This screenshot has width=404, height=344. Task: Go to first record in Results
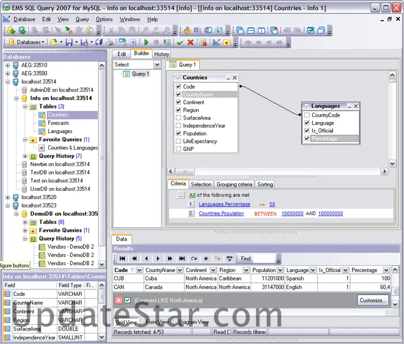pos(123,259)
